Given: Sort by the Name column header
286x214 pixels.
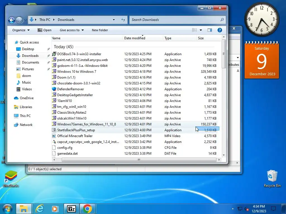Looking at the screenshot, I should click(87, 38).
